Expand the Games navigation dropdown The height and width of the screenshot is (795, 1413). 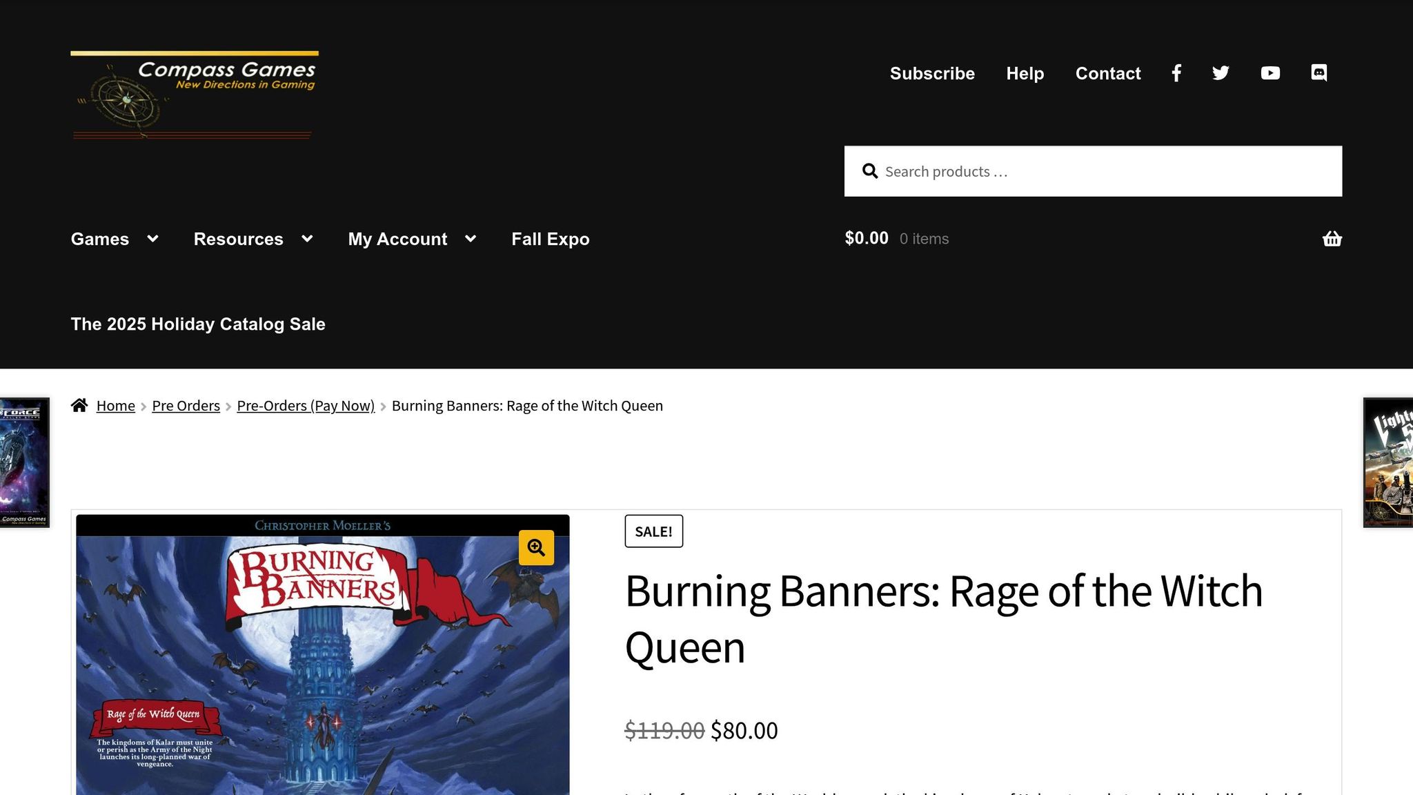(x=152, y=239)
